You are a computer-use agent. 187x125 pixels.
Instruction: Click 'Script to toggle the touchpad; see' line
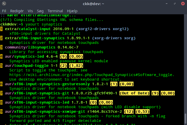coord(48,70)
